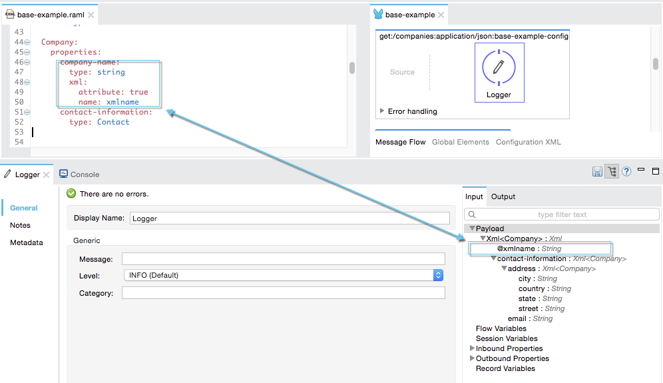Collapse the Payload tree node
Screen dimensions: 663x383
pos(472,228)
